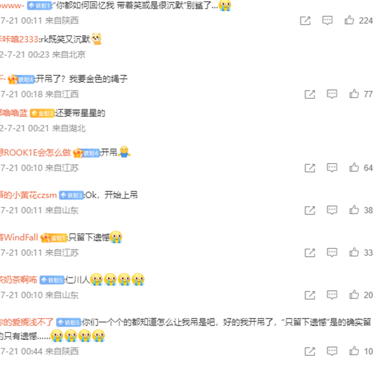Share the comment with 224 likes
The image size is (381, 369).
point(305,21)
